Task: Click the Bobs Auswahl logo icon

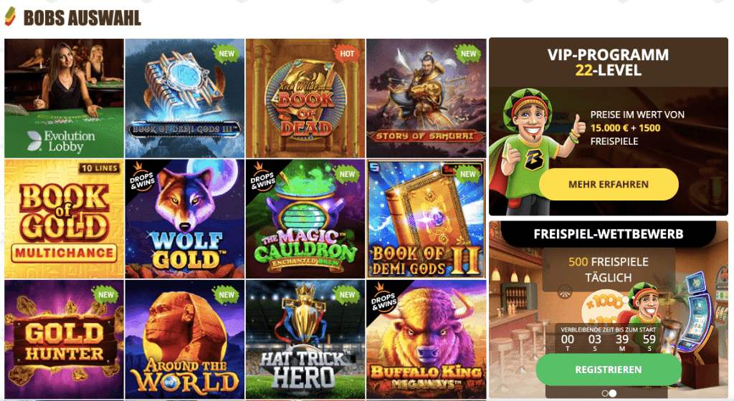Action: (10, 16)
